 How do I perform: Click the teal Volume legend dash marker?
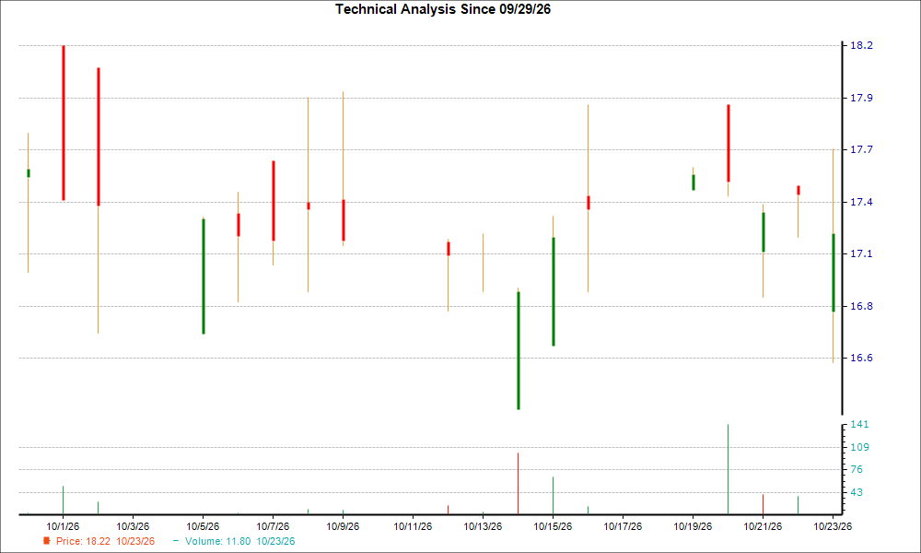point(176,541)
